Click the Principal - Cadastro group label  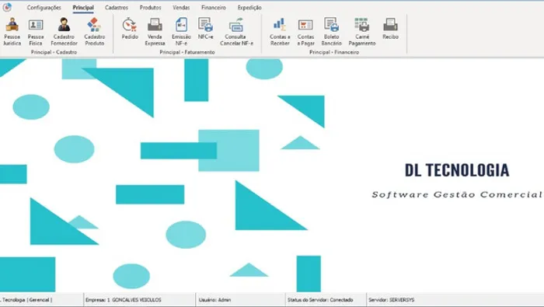click(x=54, y=52)
